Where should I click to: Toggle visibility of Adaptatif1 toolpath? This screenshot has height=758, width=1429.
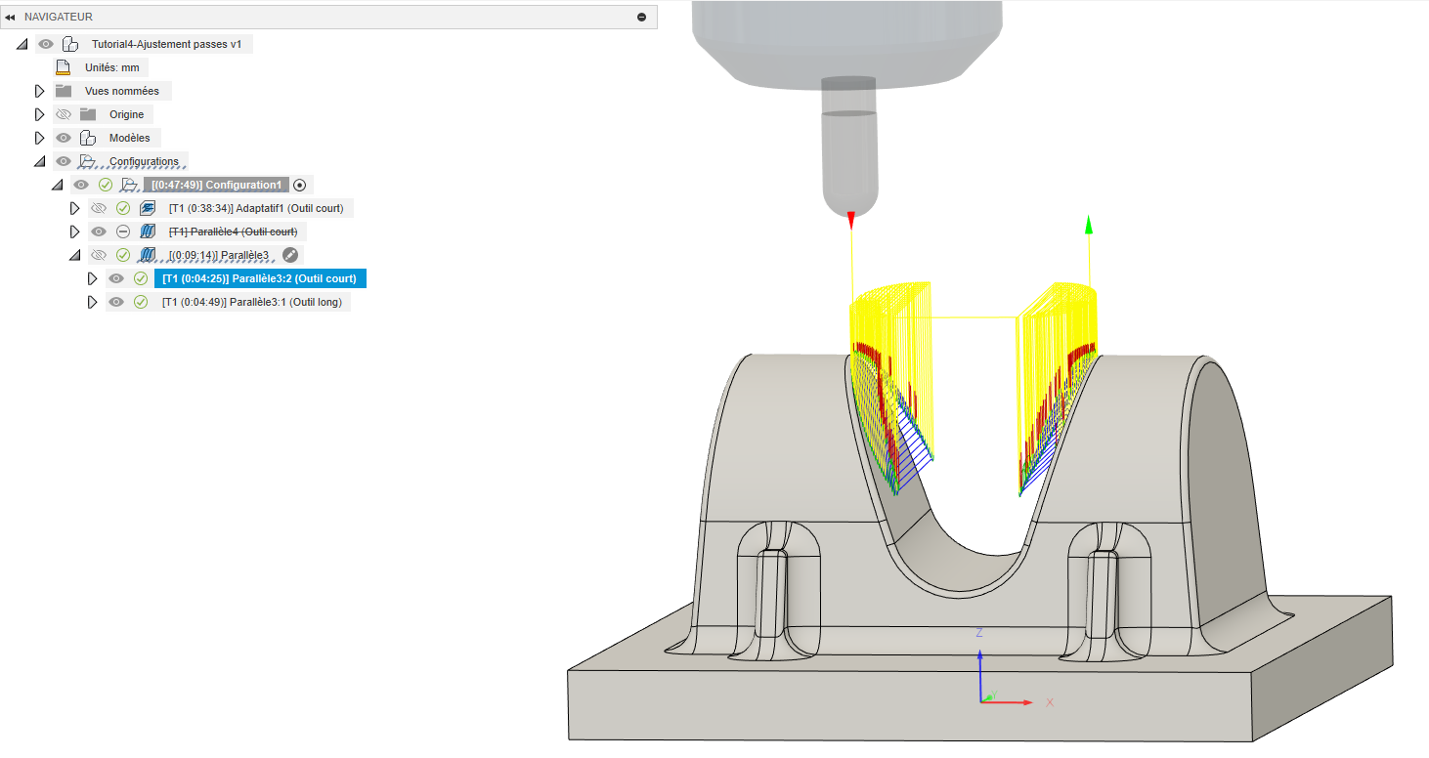pos(98,208)
